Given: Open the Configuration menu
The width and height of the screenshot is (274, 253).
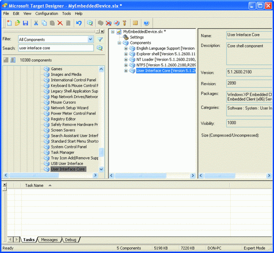Looking at the screenshot, I should [x=46, y=13].
